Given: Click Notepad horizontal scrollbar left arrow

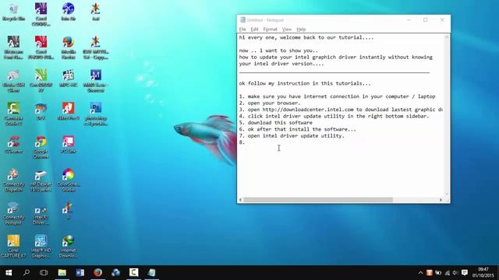Looking at the screenshot, I should click(241, 200).
